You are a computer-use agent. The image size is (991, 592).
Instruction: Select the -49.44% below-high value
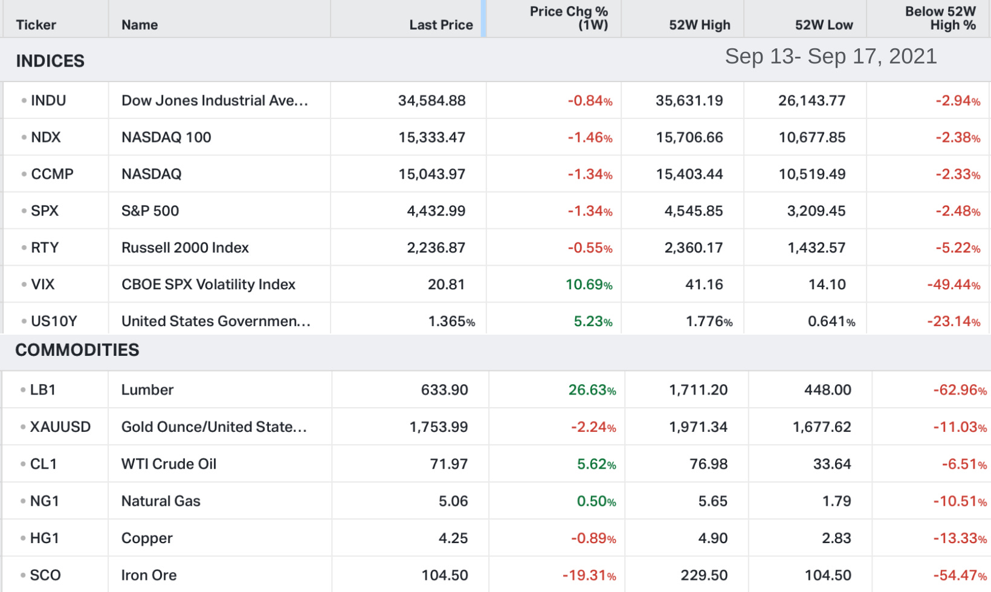(954, 285)
